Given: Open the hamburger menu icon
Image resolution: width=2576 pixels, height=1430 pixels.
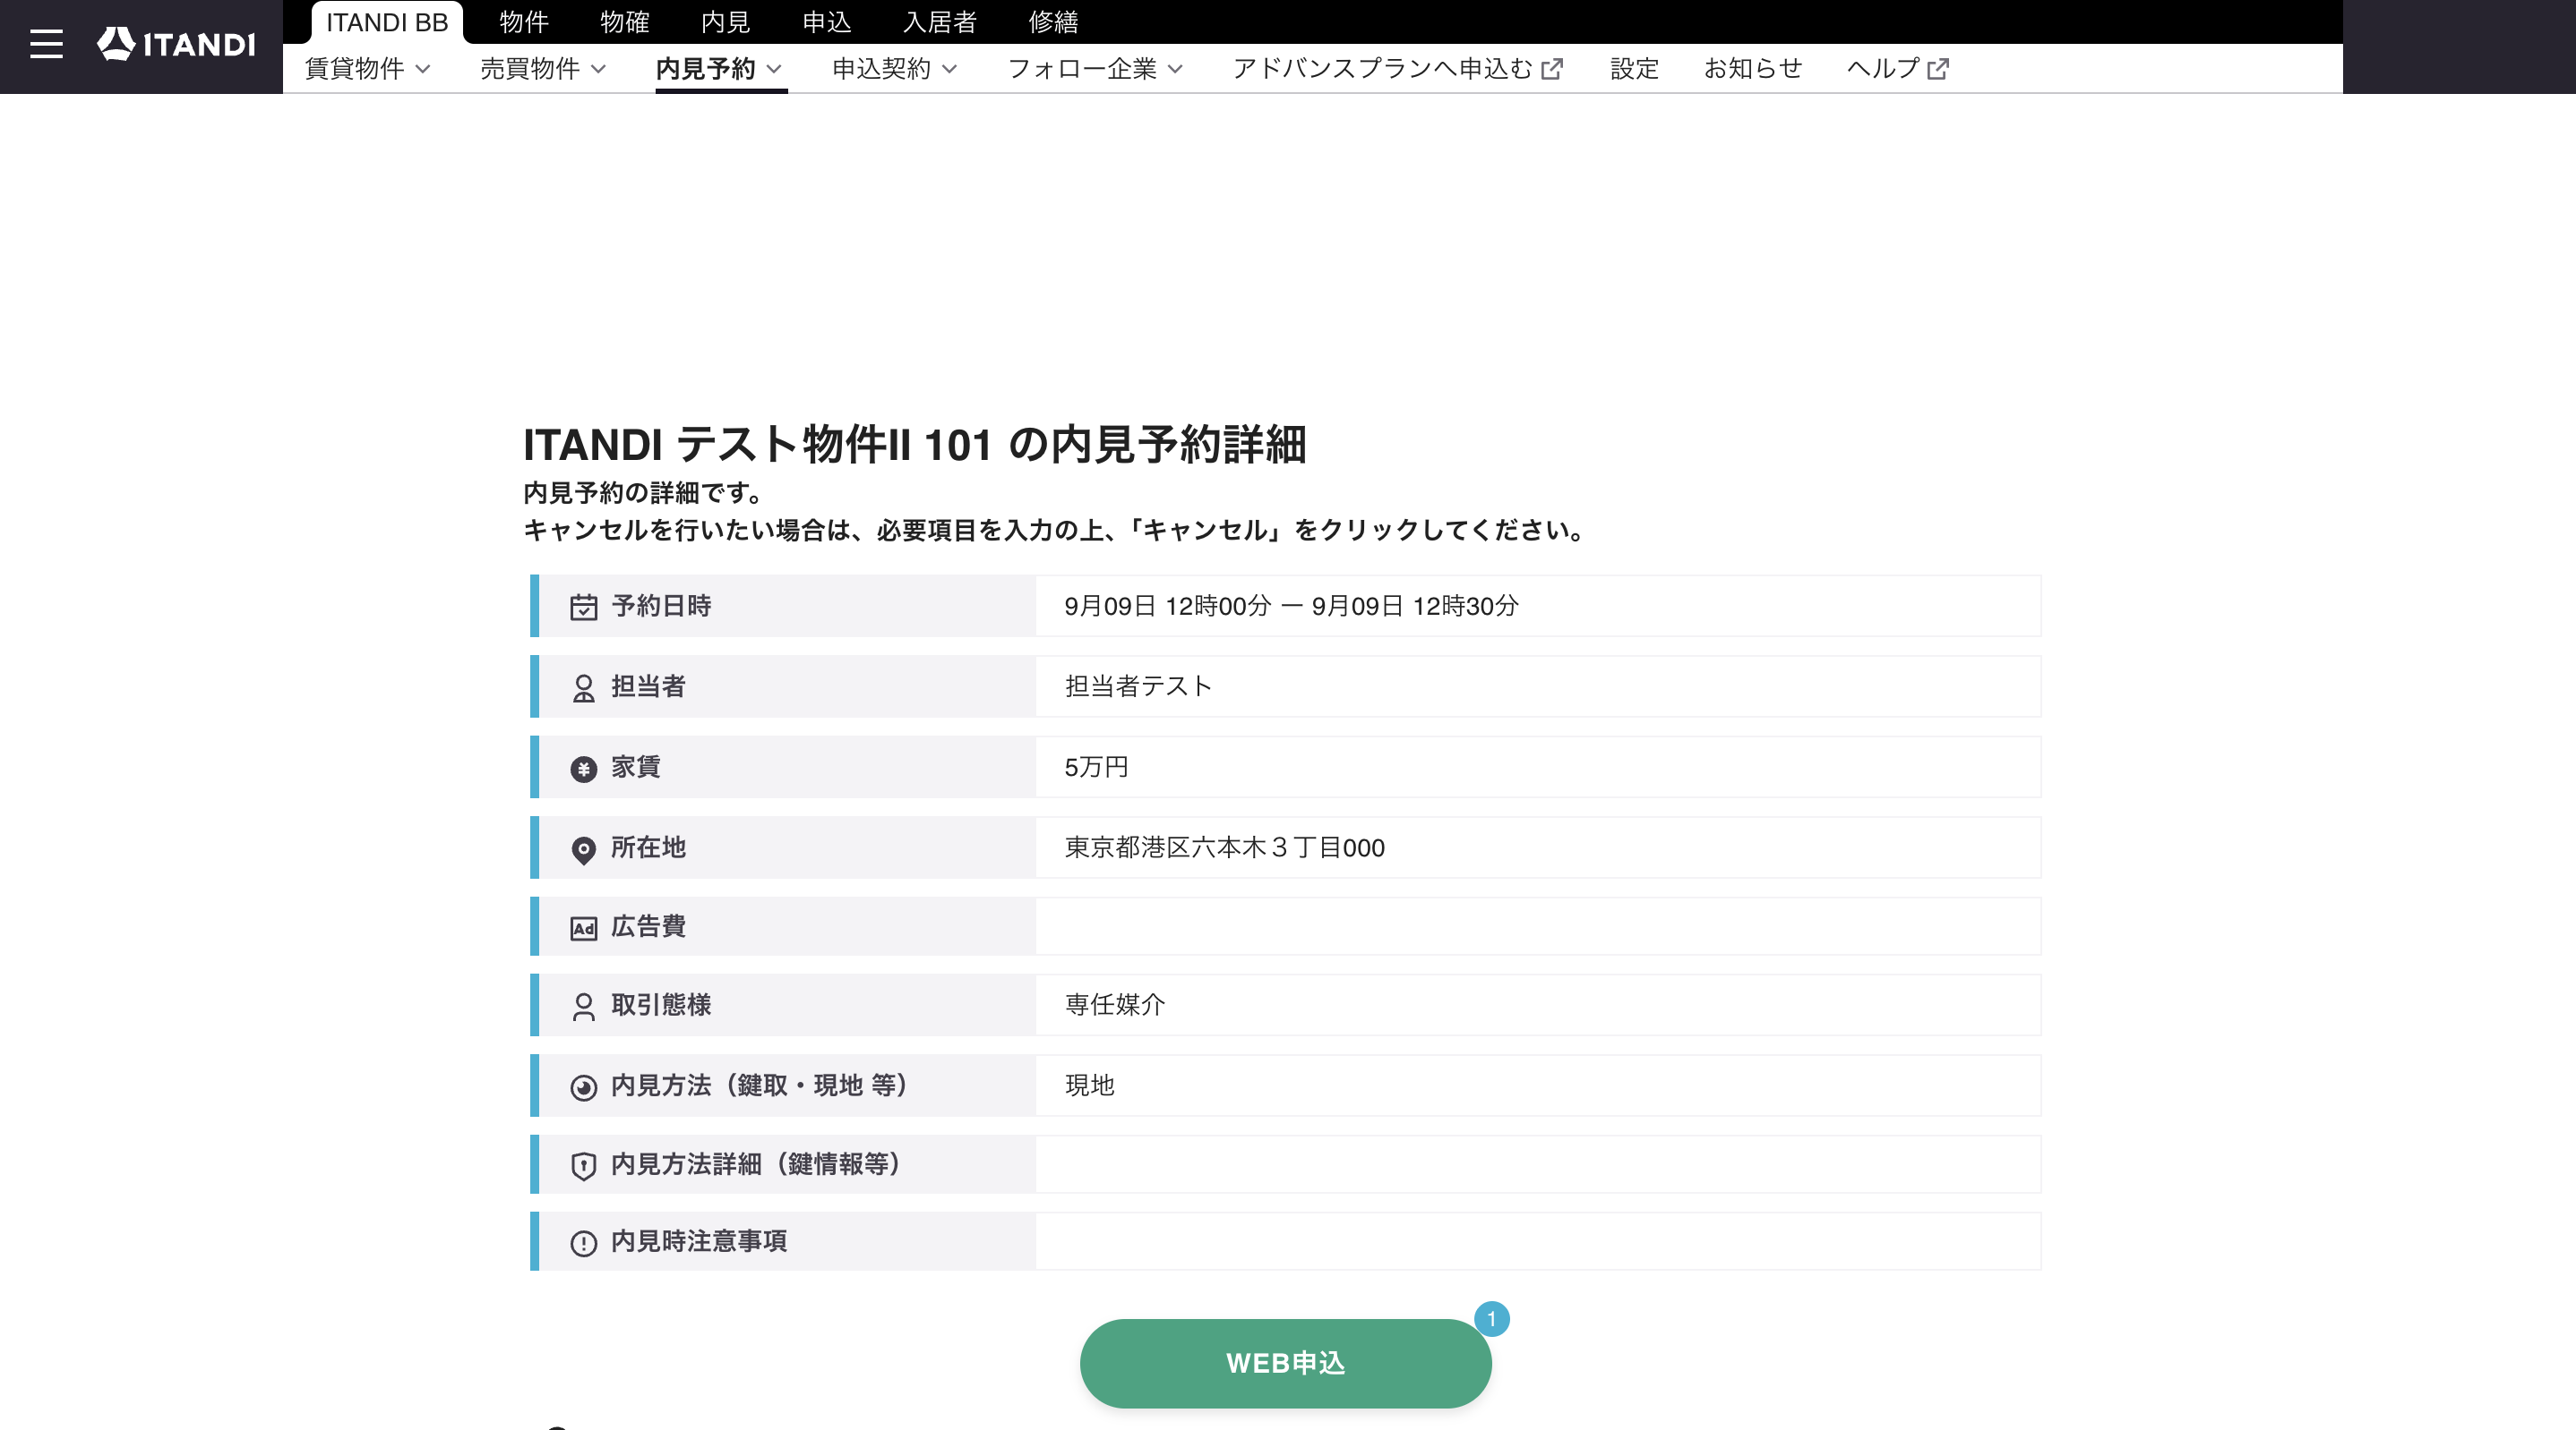Looking at the screenshot, I should point(46,44).
